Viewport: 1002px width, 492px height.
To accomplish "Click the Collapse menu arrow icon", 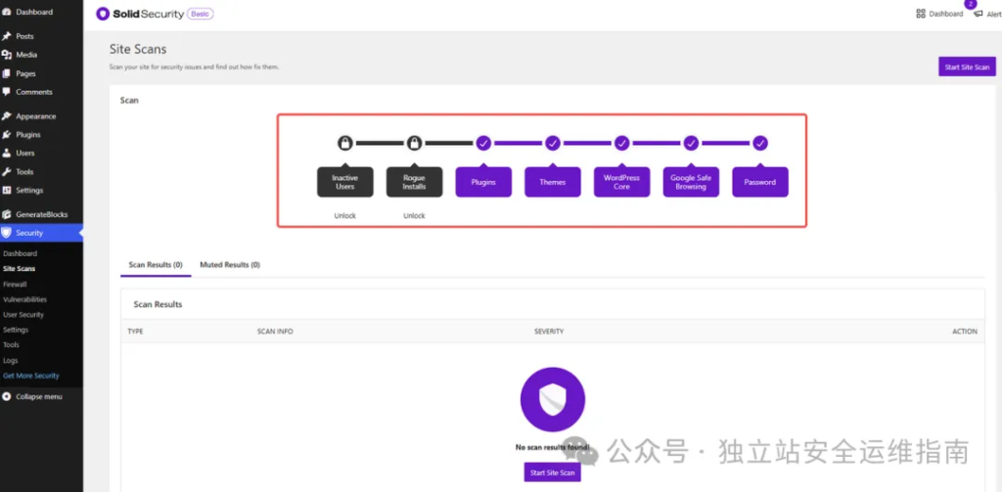I will (7, 397).
